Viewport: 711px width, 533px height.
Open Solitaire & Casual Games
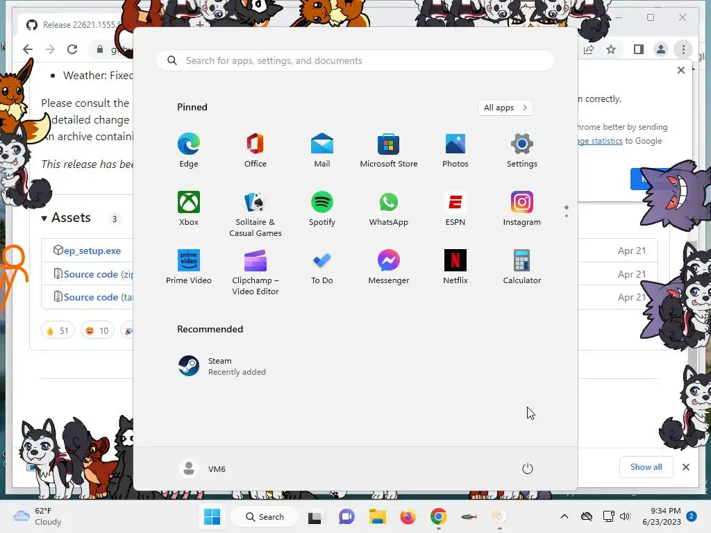pos(256,214)
